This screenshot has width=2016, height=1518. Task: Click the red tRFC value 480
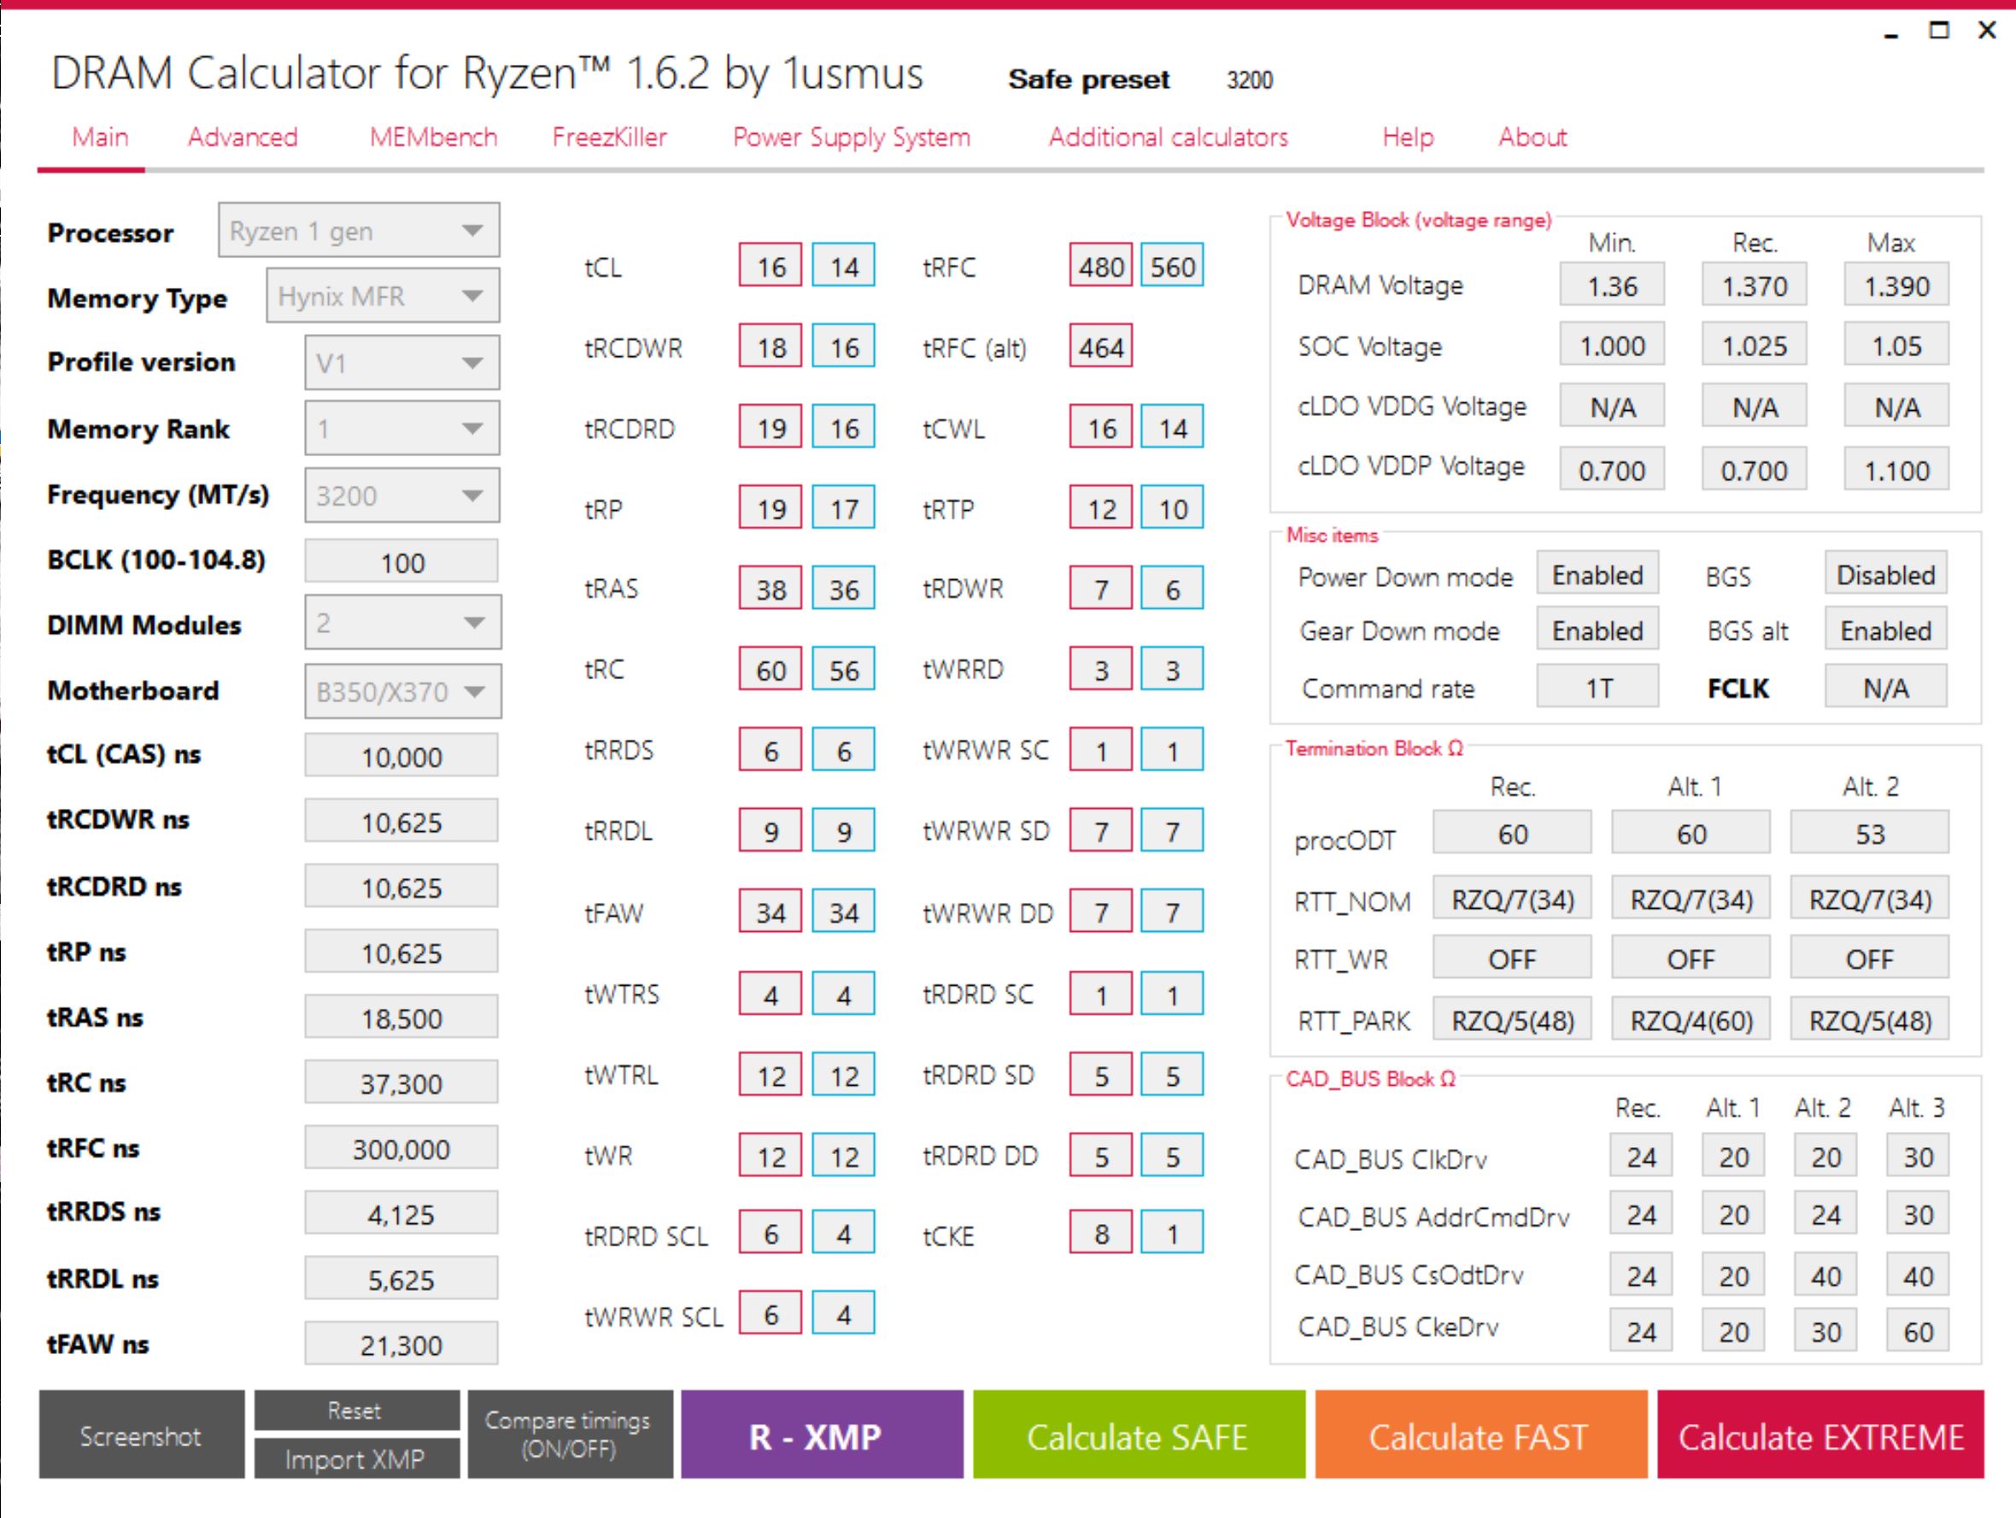(x=1101, y=265)
